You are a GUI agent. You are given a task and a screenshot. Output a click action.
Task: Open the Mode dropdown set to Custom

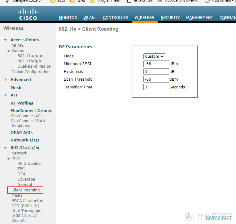coord(154,56)
